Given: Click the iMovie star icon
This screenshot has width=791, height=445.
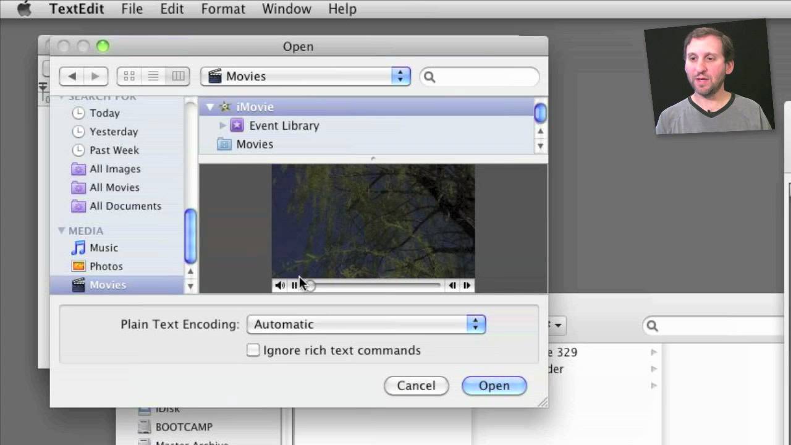Looking at the screenshot, I should click(x=225, y=107).
